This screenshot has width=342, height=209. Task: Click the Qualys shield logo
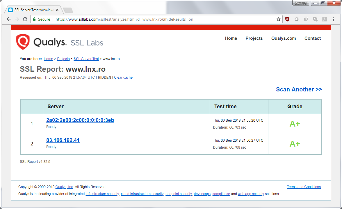[x=23, y=42]
